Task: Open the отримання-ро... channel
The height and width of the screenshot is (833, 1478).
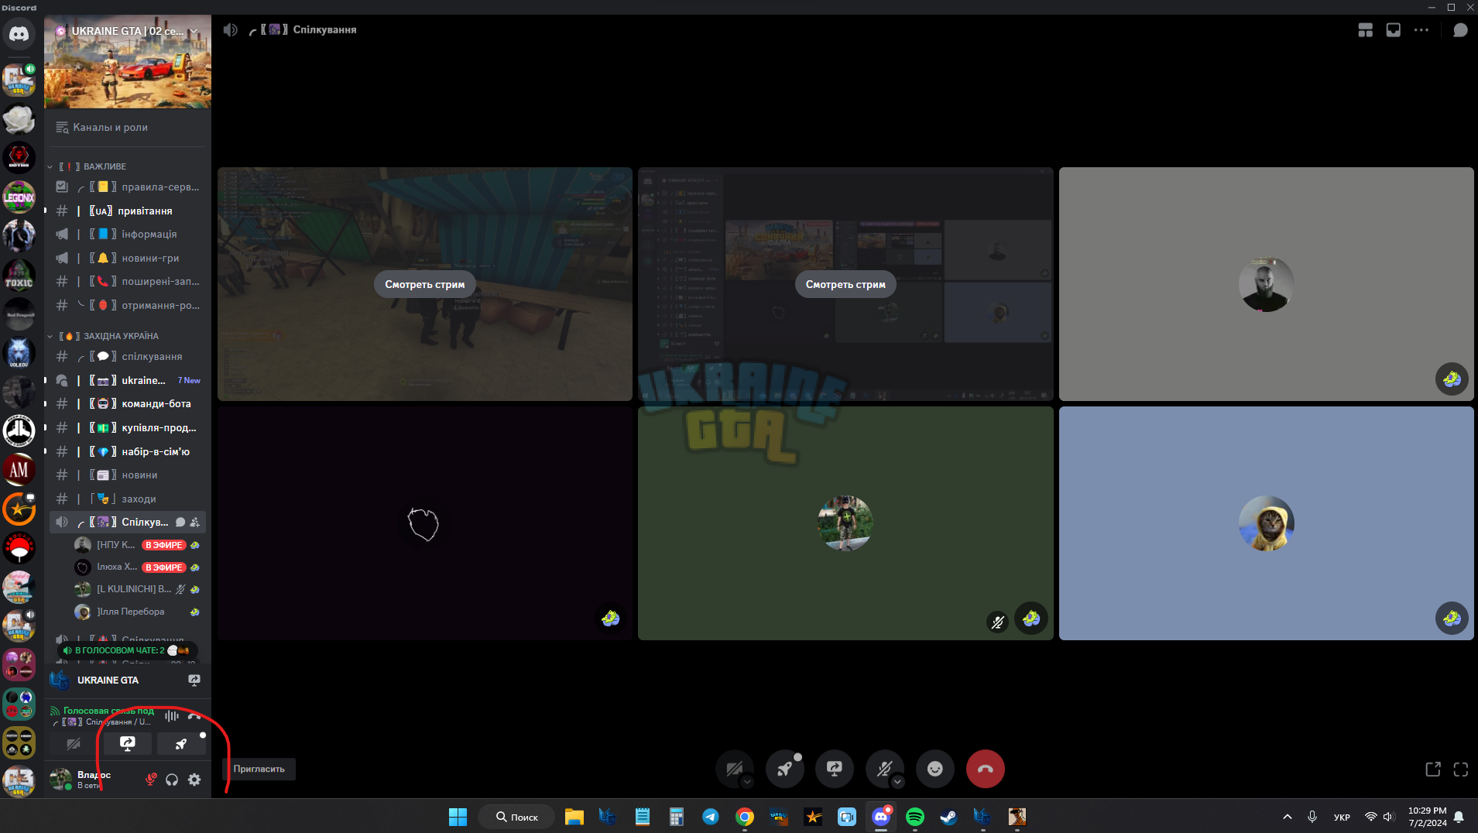Action: click(x=128, y=305)
